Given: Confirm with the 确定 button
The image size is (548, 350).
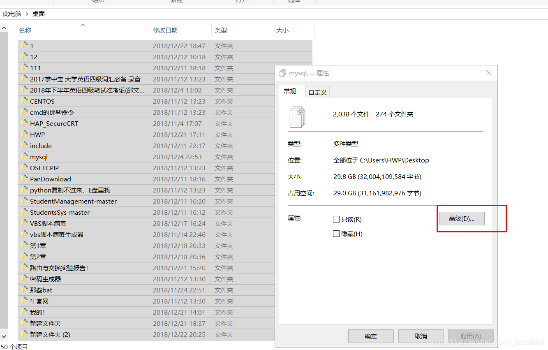Looking at the screenshot, I should point(371,336).
